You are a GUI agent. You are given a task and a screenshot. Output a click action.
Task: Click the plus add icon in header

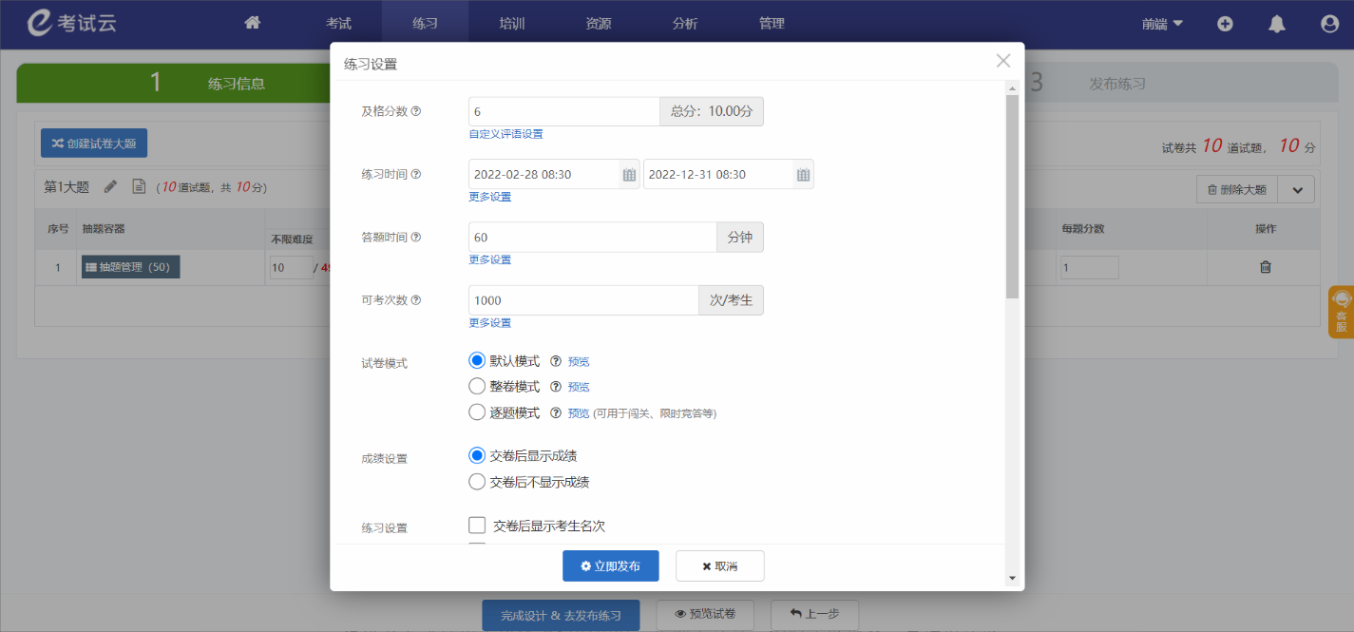click(1225, 24)
